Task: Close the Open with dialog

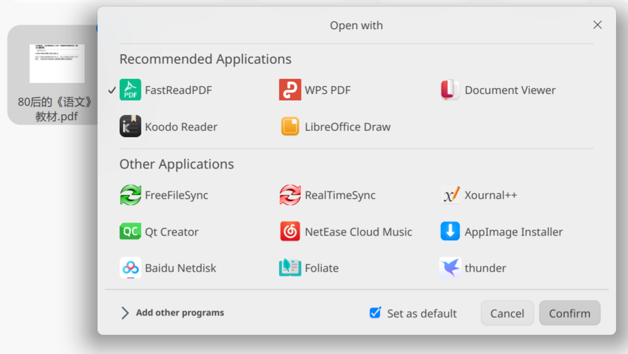Action: [x=597, y=25]
